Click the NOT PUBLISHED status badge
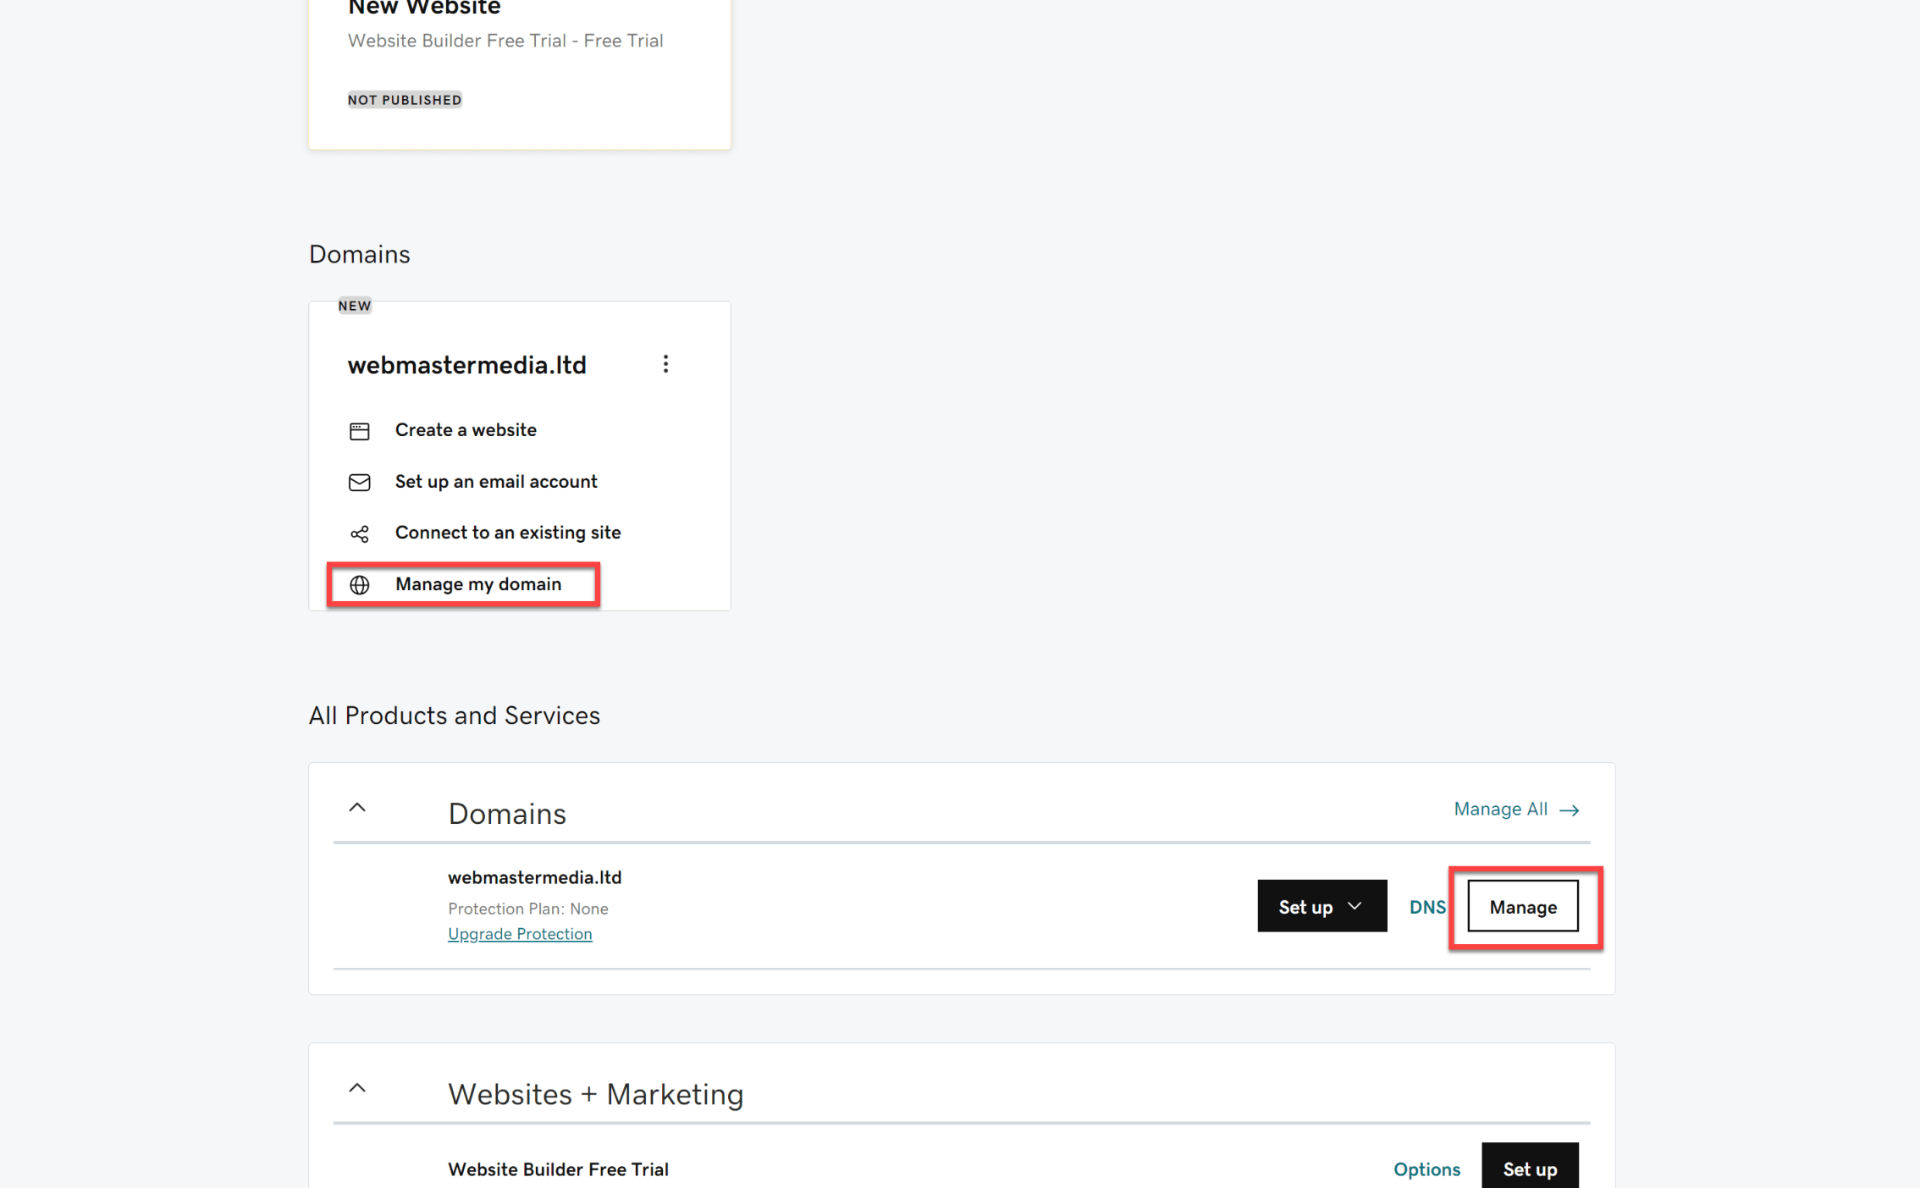The width and height of the screenshot is (1920, 1188). click(x=405, y=100)
